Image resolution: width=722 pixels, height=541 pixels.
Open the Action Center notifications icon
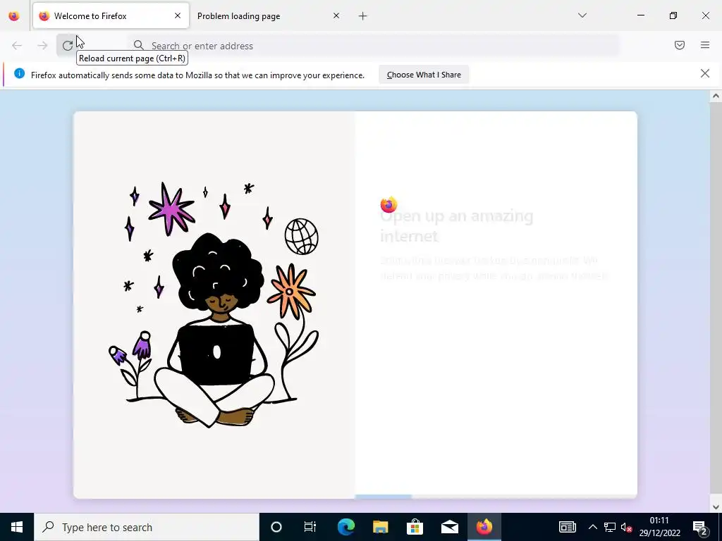pos(700,527)
